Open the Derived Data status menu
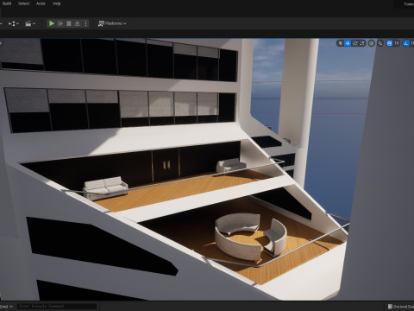The height and width of the screenshot is (311, 414). pyautogui.click(x=401, y=307)
